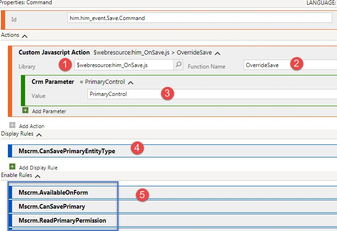
Task: Click the Add Parameter link
Action: 49,111
